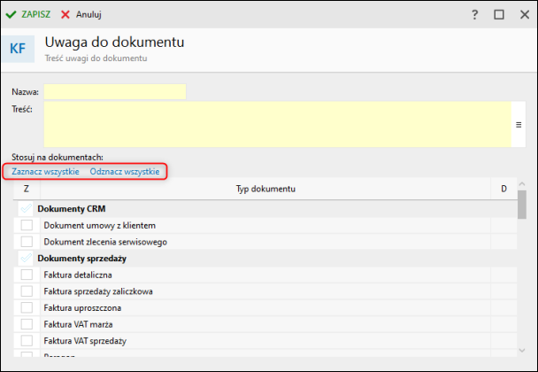Select the Dokument zlecenia serwisowego checkbox
This screenshot has height=372, width=538.
pos(27,242)
